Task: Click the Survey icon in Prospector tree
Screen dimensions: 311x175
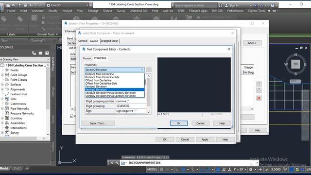Action: (7, 133)
